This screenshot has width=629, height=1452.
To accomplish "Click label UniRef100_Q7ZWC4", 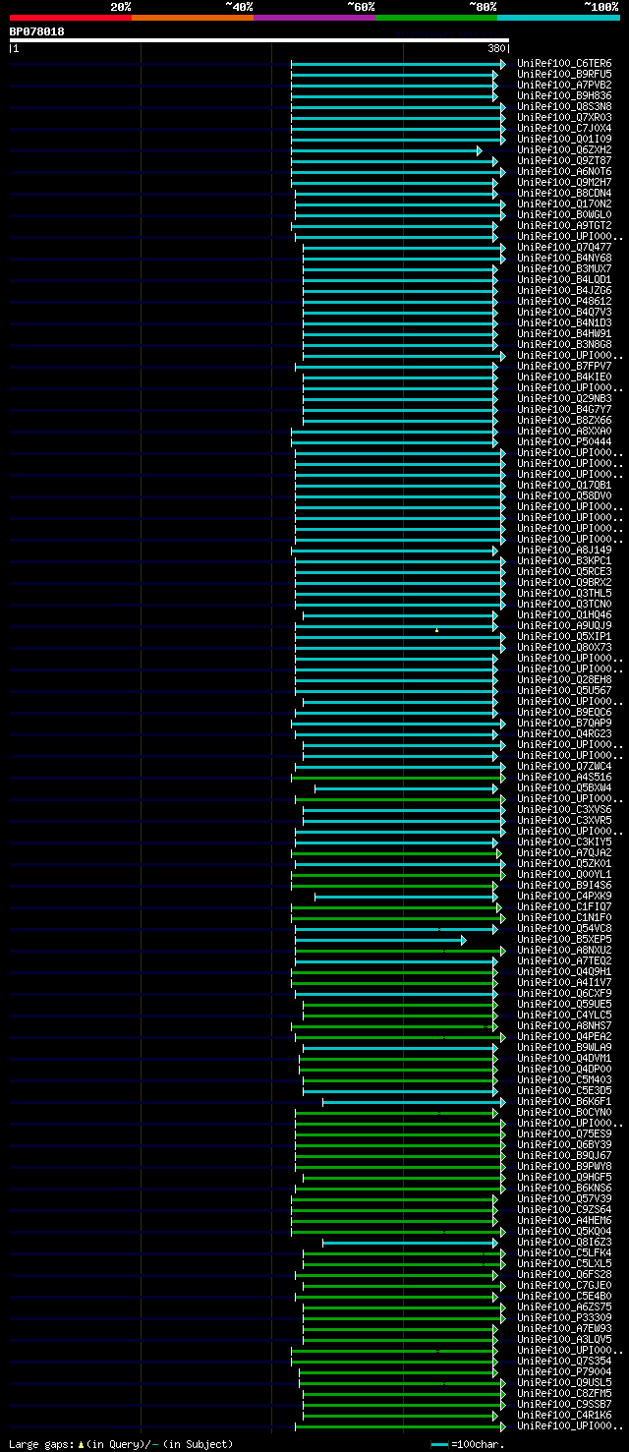I will 564,767.
